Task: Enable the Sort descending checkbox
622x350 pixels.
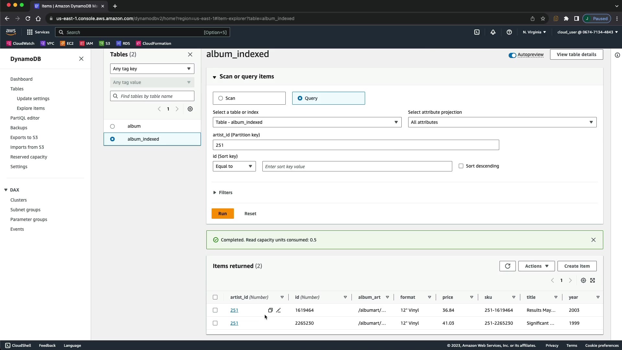Action: [x=461, y=166]
